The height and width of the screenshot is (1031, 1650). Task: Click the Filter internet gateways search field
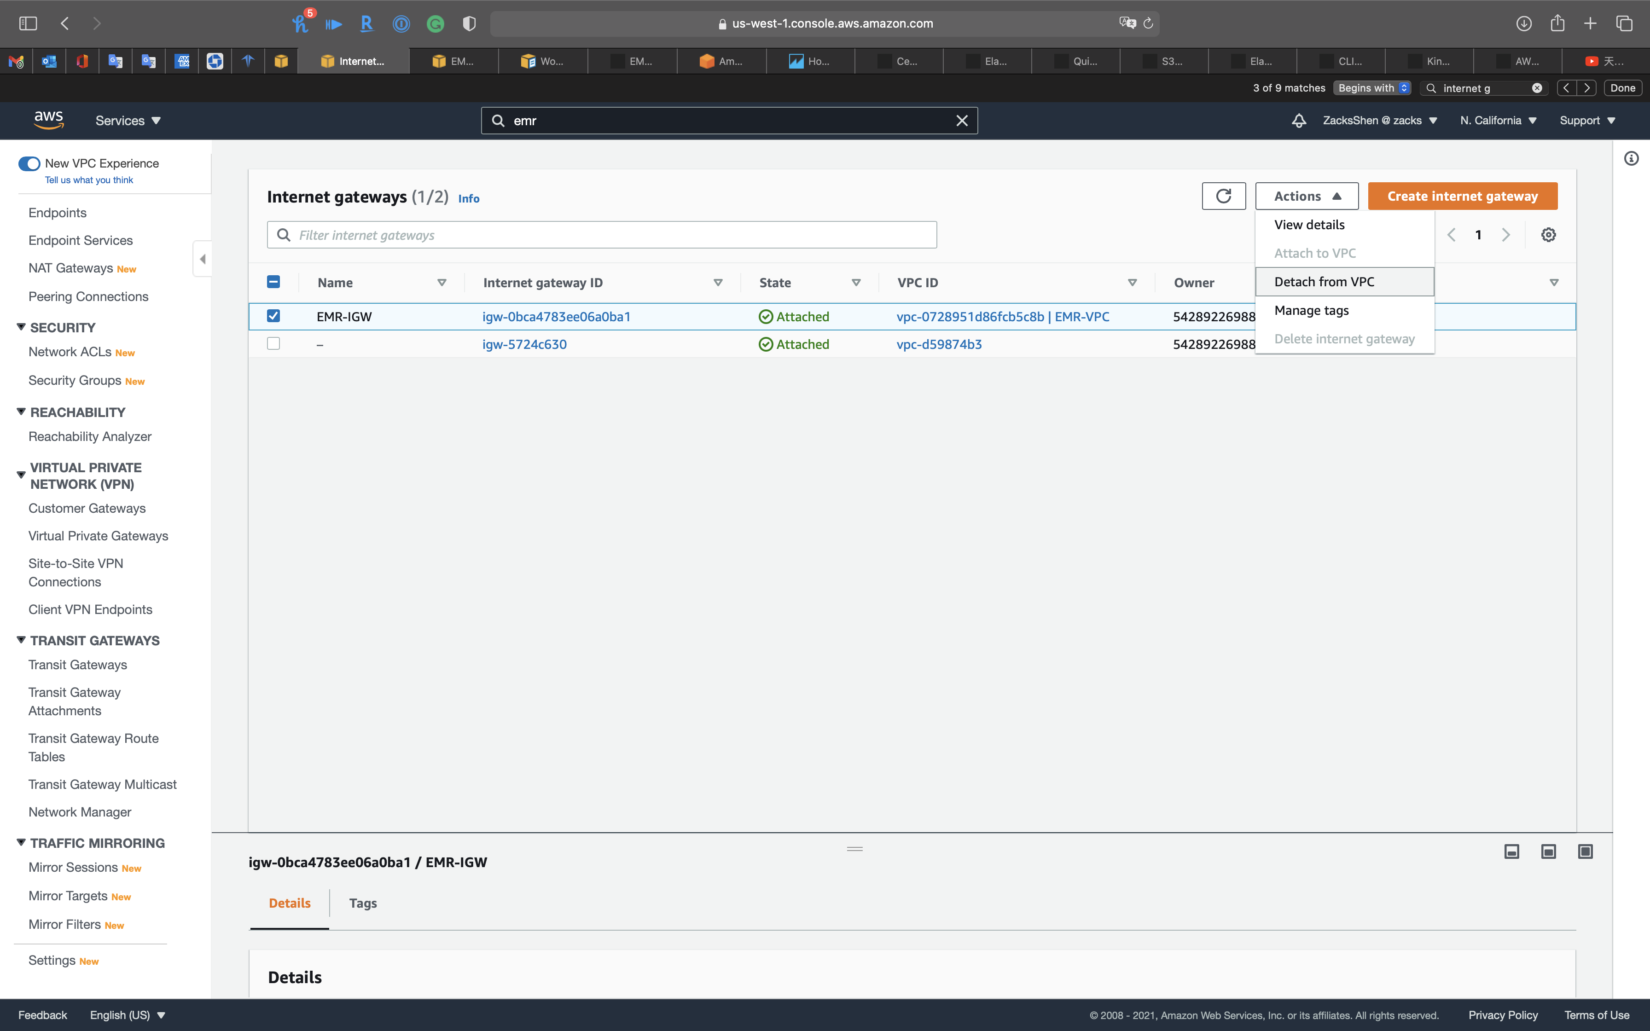601,235
